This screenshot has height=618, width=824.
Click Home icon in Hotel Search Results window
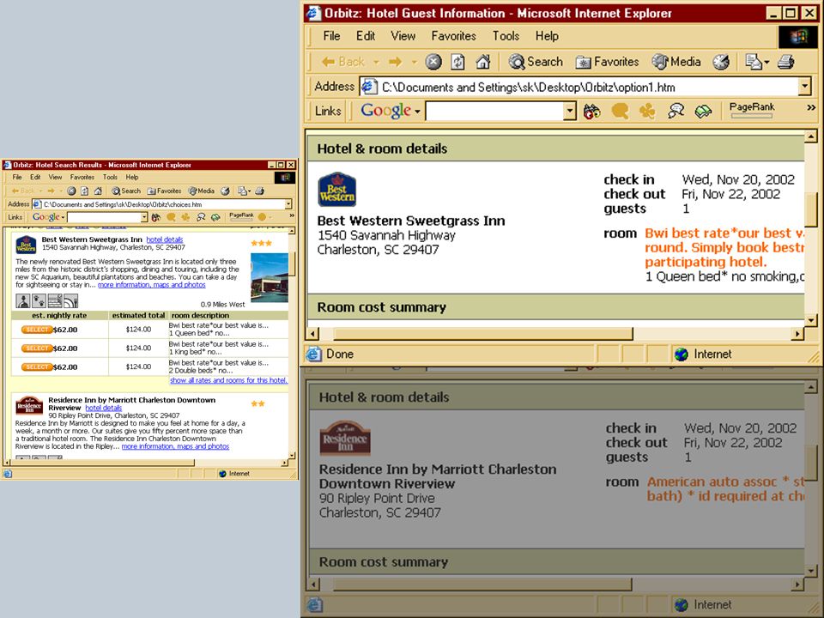coord(97,191)
